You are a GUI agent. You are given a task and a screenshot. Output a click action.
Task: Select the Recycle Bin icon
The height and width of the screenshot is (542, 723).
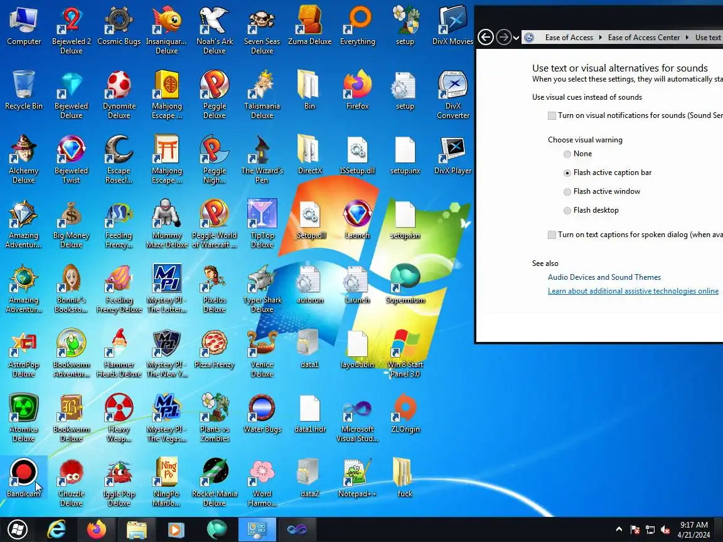pos(23,90)
